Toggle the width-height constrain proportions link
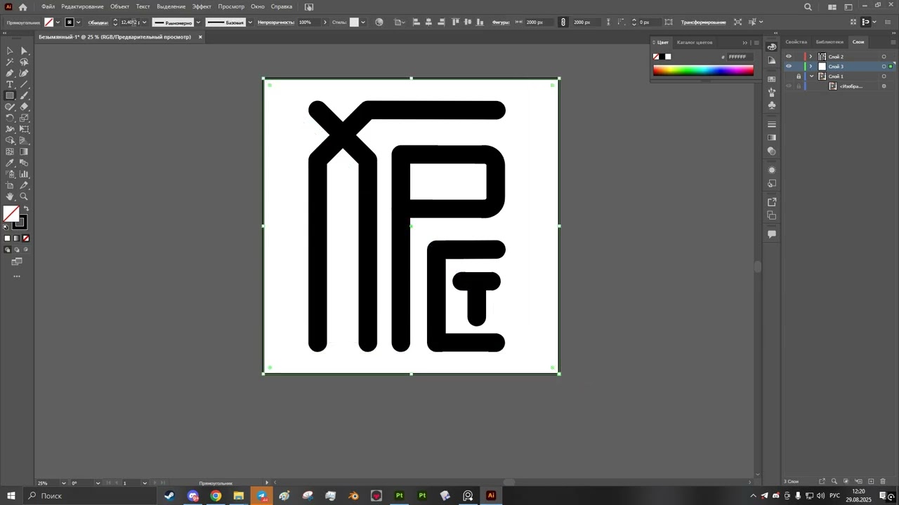 (563, 22)
